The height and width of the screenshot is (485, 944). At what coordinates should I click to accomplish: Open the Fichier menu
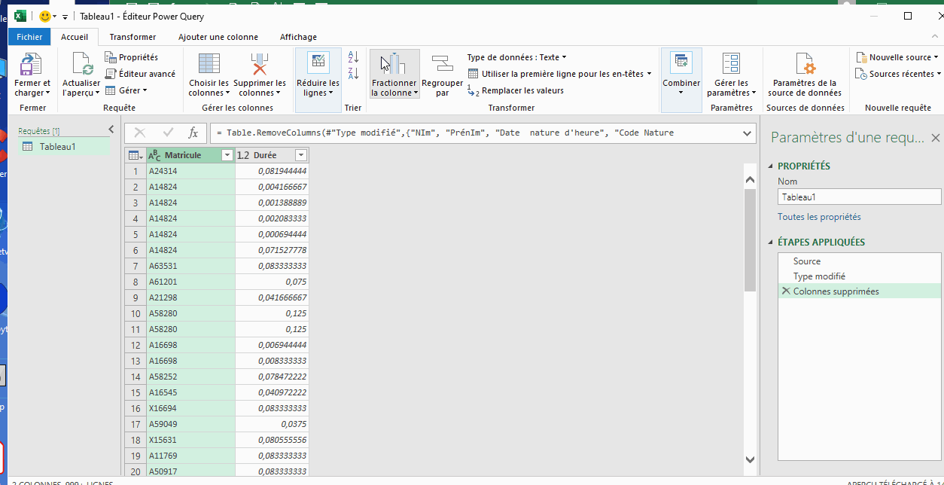(29, 37)
